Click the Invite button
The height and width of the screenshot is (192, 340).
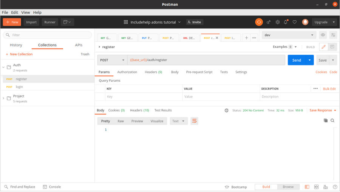[x=195, y=22]
